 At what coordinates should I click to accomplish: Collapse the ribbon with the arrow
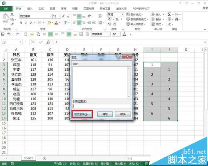tap(205, 29)
